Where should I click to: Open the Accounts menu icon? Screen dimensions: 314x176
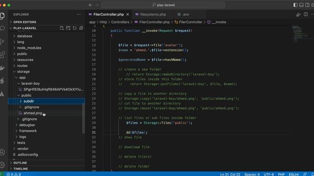click(2, 152)
